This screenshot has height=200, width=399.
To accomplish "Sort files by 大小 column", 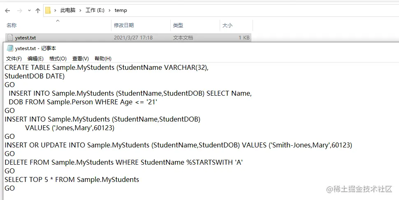I will (227, 25).
